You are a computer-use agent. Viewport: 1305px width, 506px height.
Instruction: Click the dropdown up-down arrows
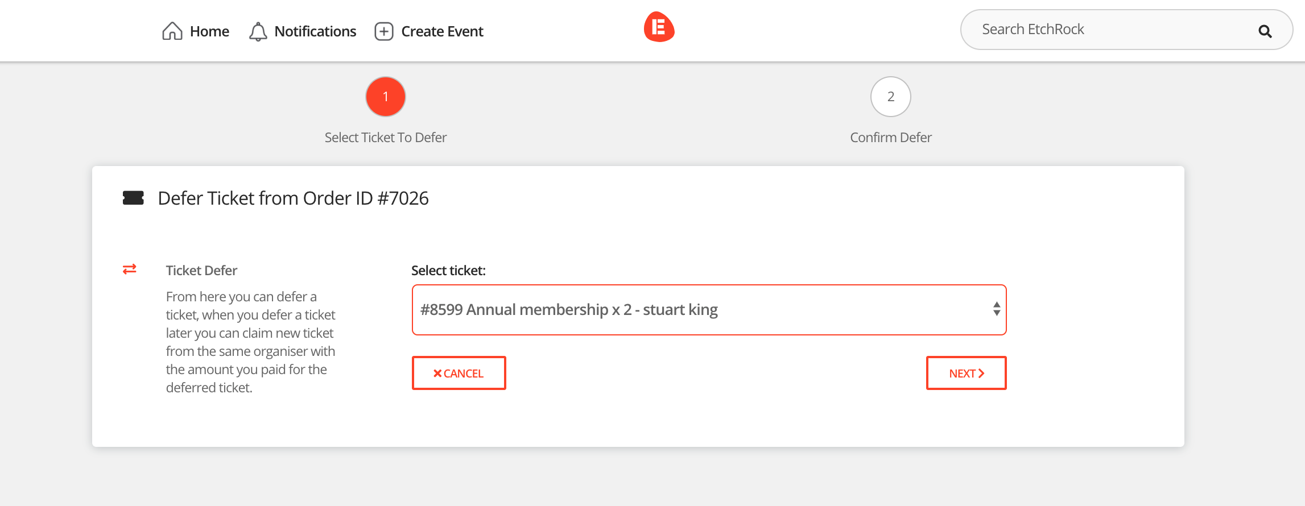click(x=997, y=309)
